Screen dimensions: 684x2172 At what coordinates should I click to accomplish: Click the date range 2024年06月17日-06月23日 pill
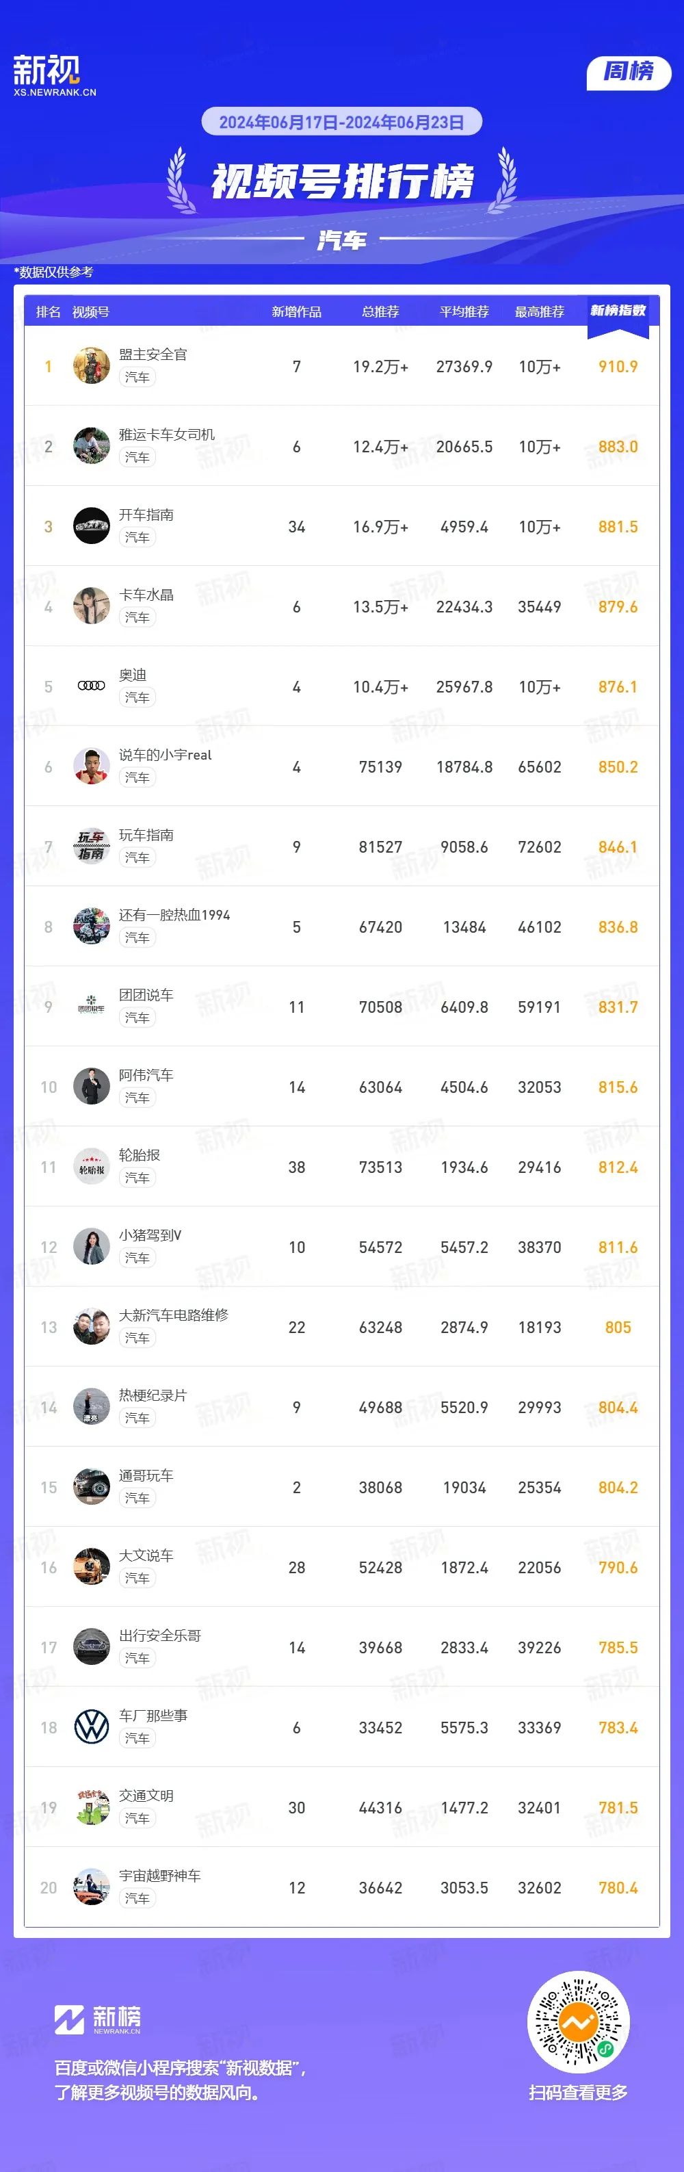[x=341, y=121]
